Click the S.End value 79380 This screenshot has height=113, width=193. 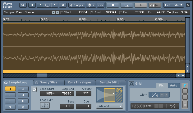[139, 12]
